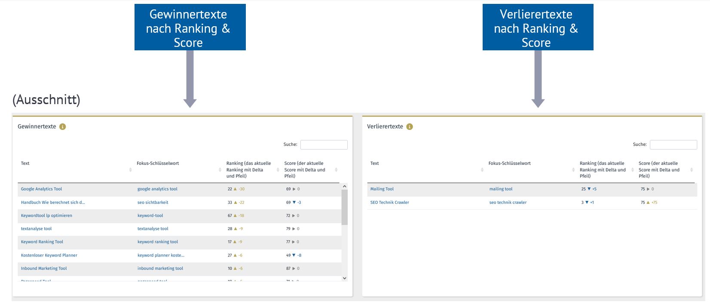Sort Gewinnertexte by Score column arrows
Screen dimensions: 710x305
(x=336, y=170)
